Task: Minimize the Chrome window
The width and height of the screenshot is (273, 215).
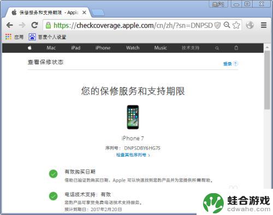Action: coord(236,4)
